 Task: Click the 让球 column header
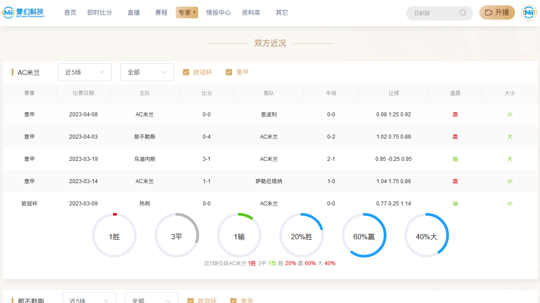click(x=394, y=93)
